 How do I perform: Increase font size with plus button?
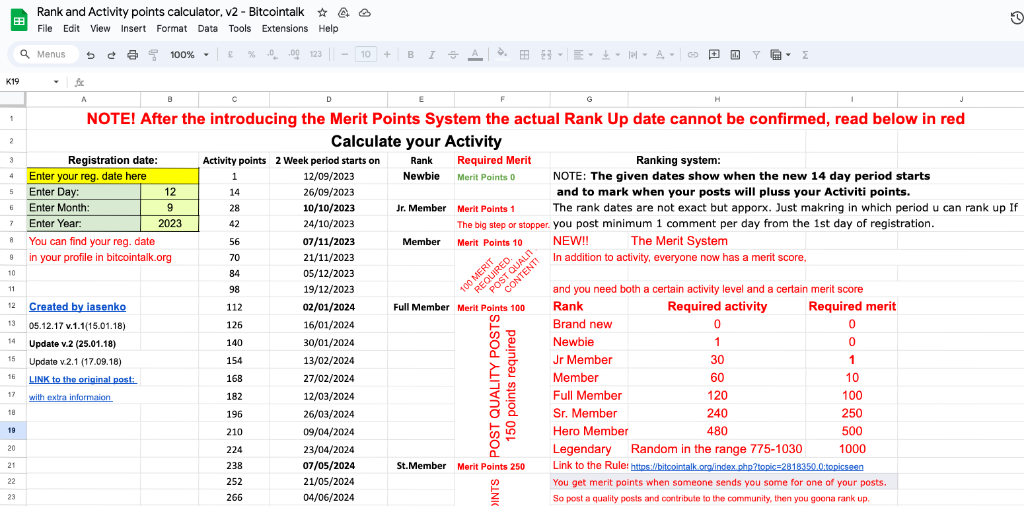point(387,55)
